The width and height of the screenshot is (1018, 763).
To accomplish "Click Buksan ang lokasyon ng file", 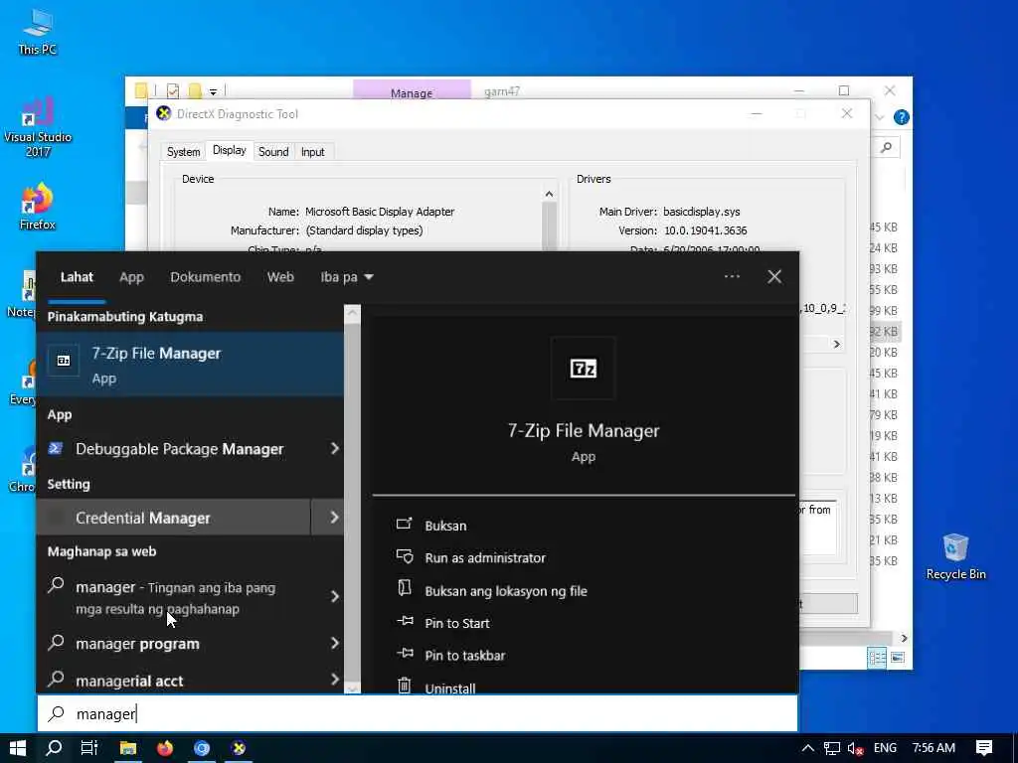I will click(x=506, y=591).
